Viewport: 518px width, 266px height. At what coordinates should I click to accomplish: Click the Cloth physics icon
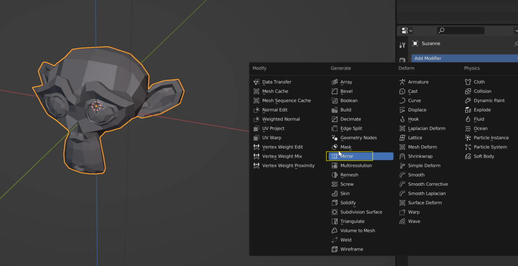coord(468,82)
